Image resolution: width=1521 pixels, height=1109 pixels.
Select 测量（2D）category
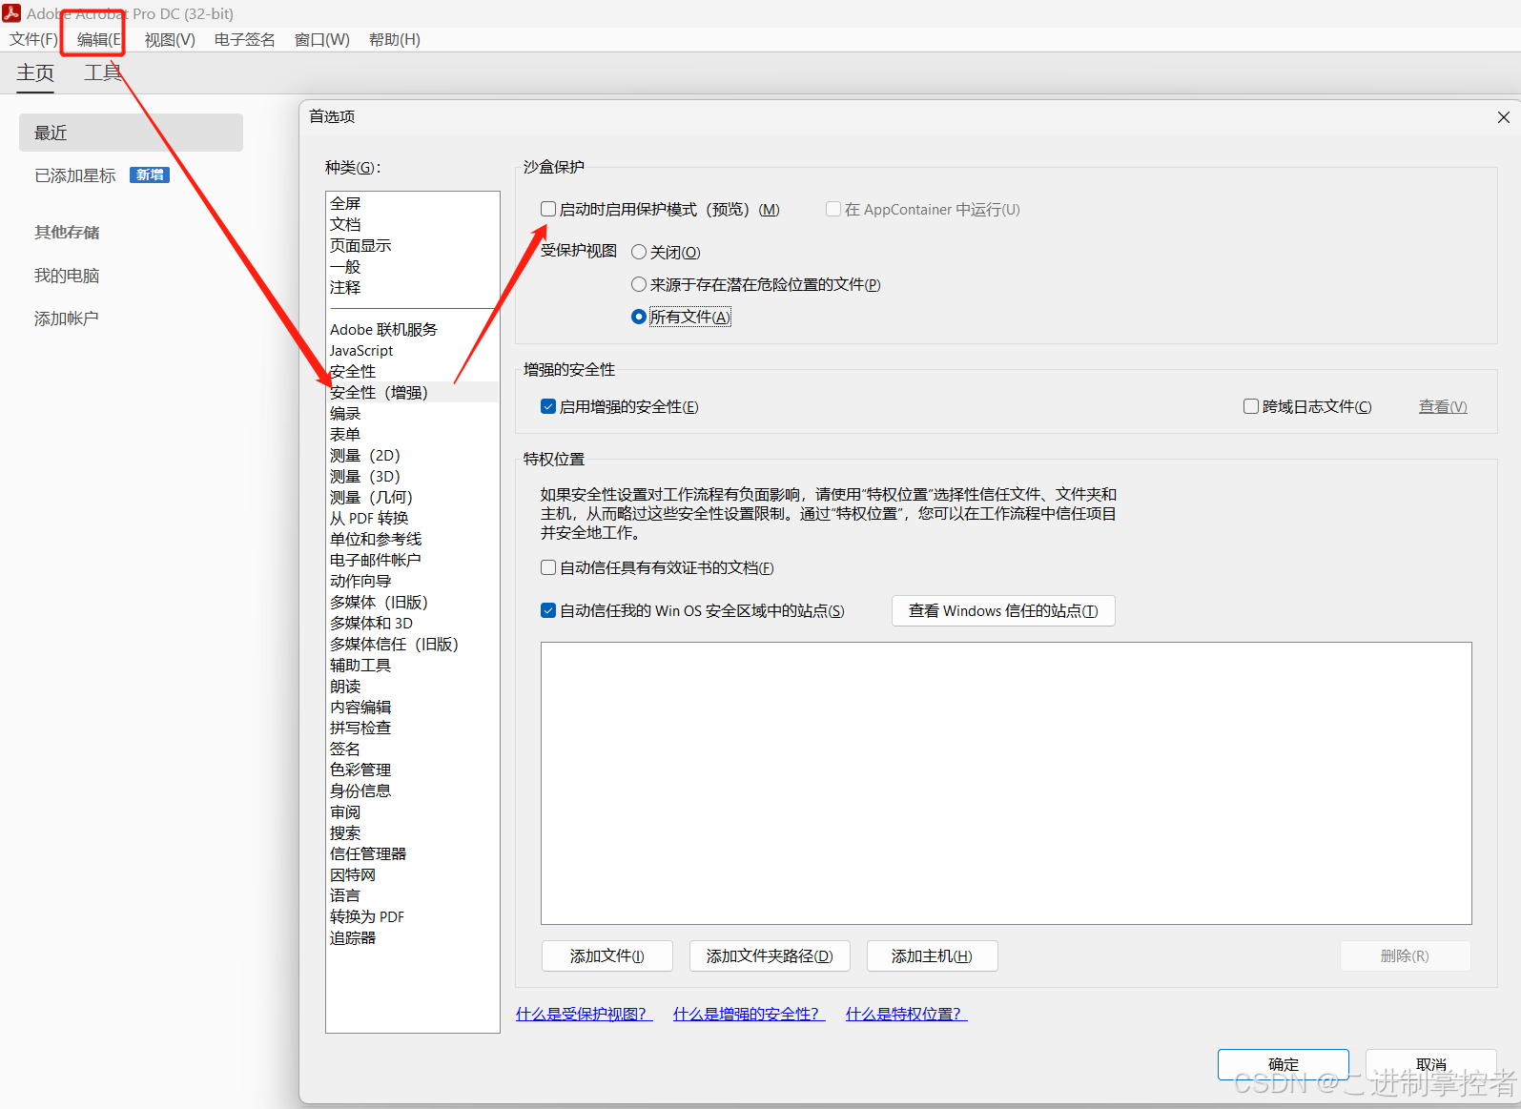coord(412,455)
